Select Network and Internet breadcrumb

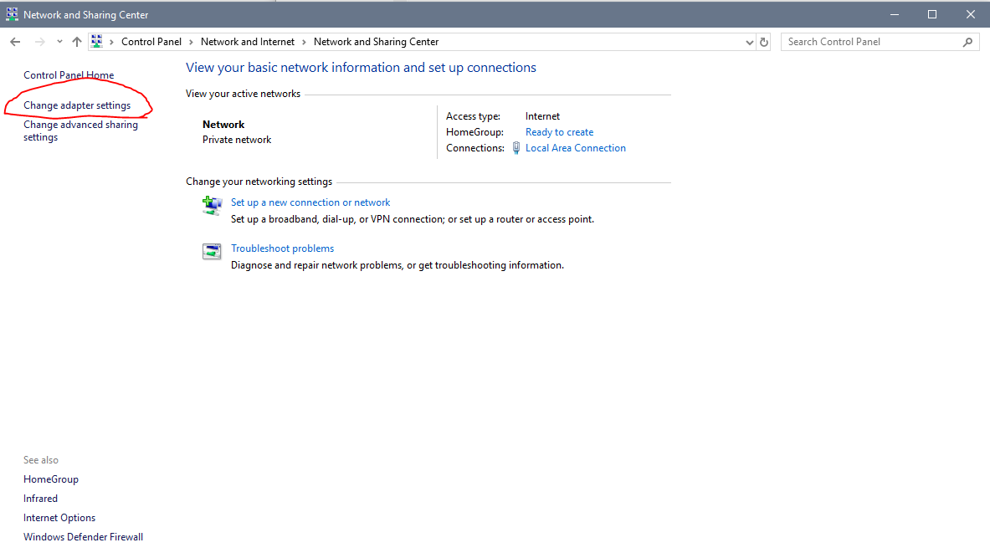248,42
